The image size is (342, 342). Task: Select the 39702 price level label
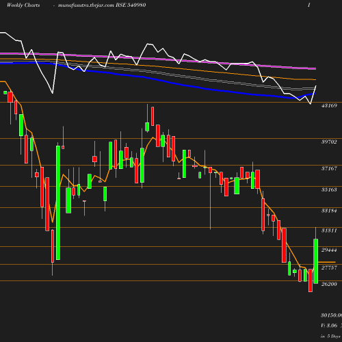pos(329,142)
